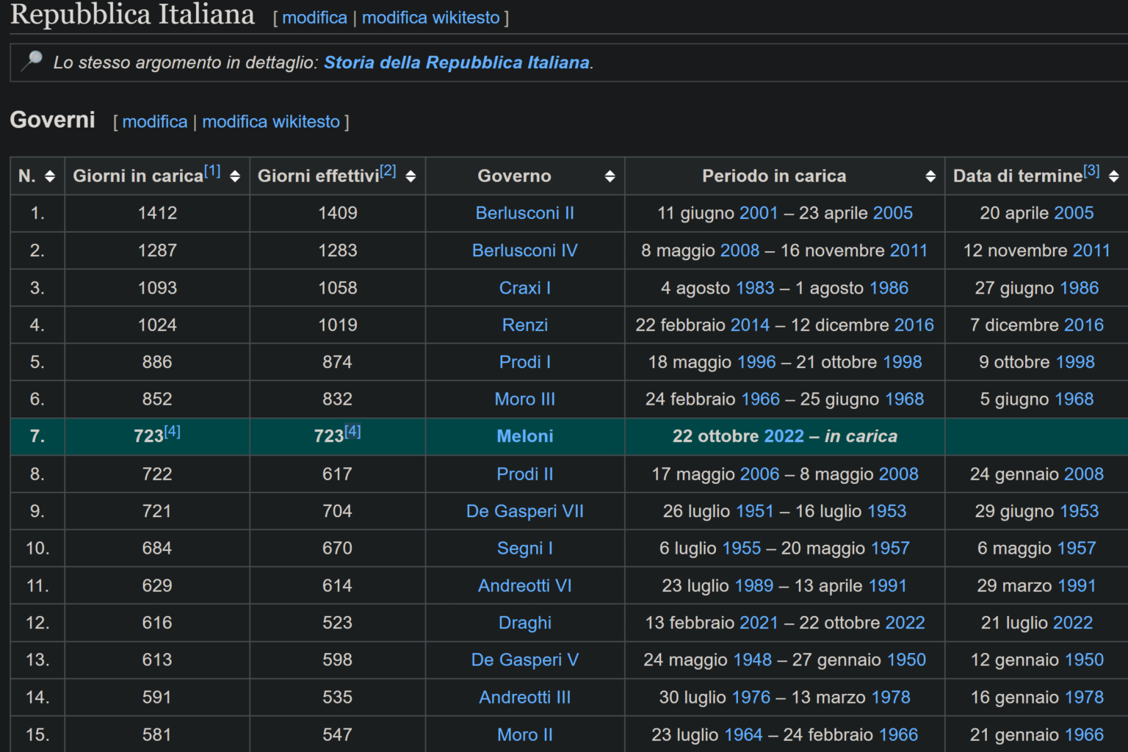Image resolution: width=1128 pixels, height=752 pixels.
Task: Open the Meloni government link
Action: pyautogui.click(x=525, y=436)
